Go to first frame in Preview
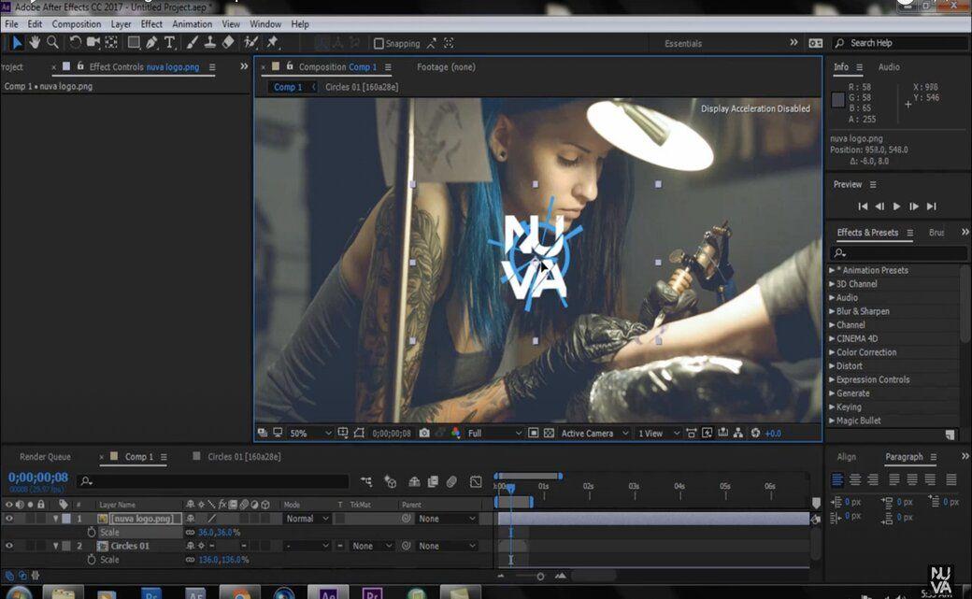 (x=863, y=206)
